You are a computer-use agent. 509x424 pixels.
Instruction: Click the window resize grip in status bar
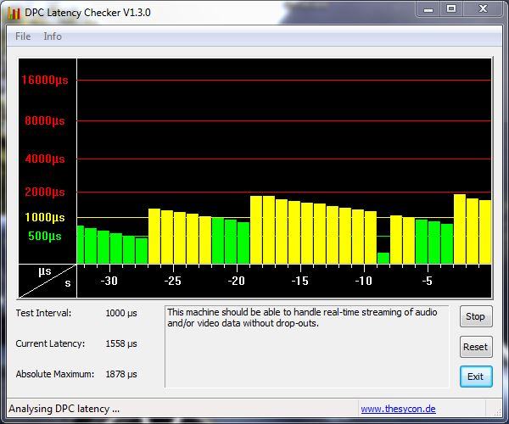[497, 412]
